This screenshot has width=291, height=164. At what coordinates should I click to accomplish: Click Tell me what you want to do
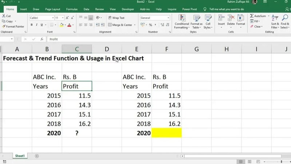[226, 9]
